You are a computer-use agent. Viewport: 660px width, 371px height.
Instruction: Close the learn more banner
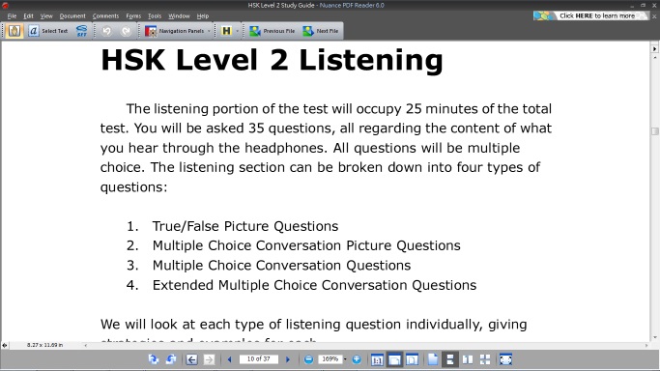click(x=654, y=16)
